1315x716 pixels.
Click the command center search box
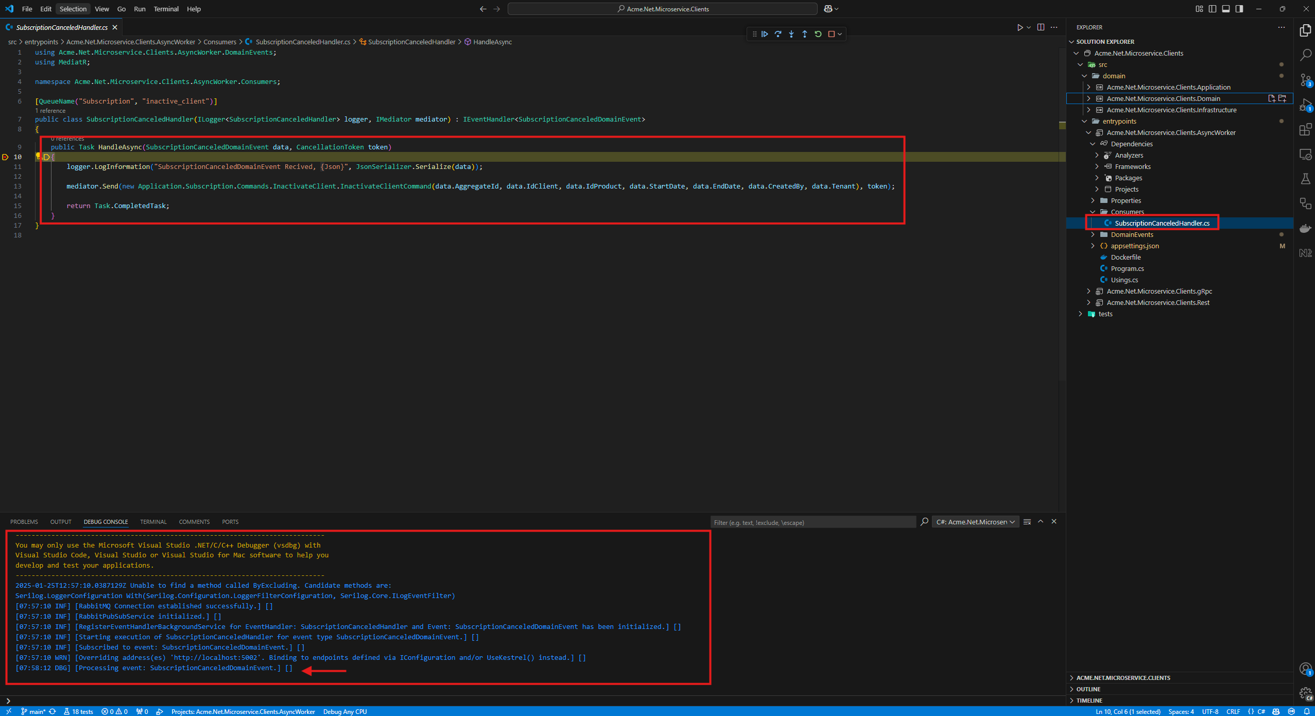pos(663,9)
